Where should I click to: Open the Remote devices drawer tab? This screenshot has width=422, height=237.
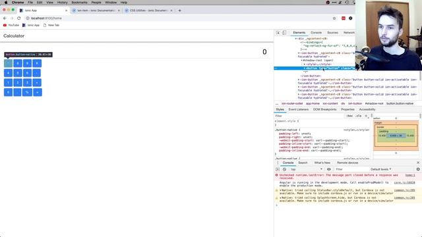point(347,163)
